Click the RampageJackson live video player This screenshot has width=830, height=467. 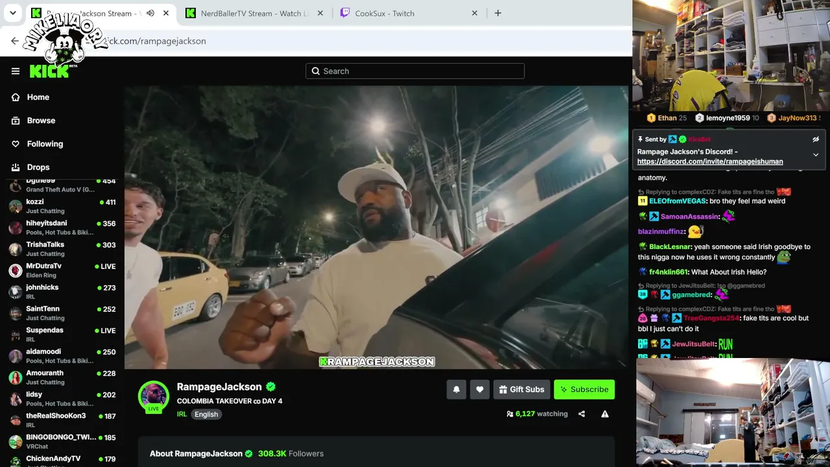point(377,228)
